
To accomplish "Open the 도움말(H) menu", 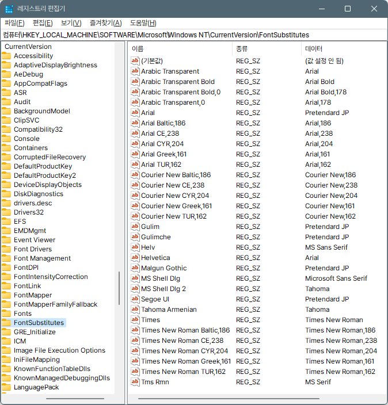I will click(x=143, y=23).
